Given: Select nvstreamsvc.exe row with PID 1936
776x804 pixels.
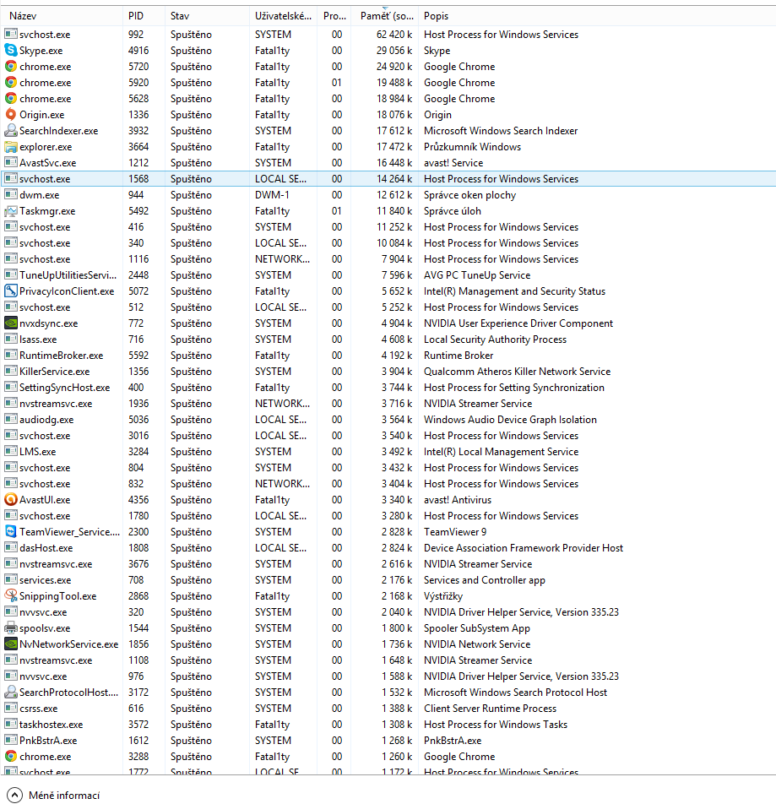Looking at the screenshot, I should click(x=388, y=404).
